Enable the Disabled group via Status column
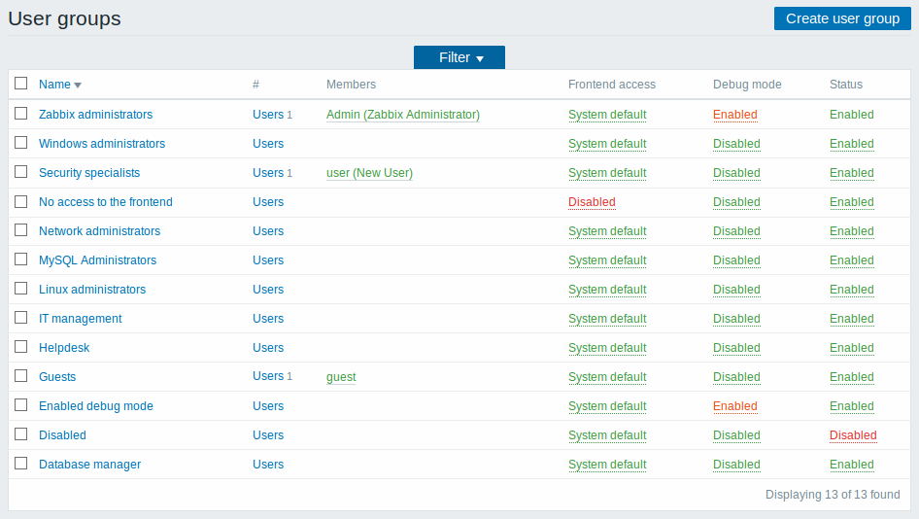This screenshot has width=919, height=519. tap(853, 435)
